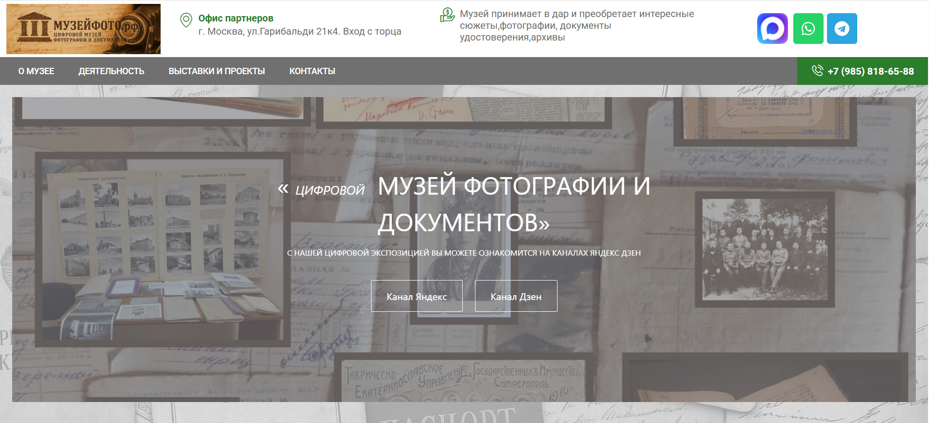Viewport: 929px width, 423px height.
Task: Click the donation hand-with-coin icon
Action: pos(447,15)
